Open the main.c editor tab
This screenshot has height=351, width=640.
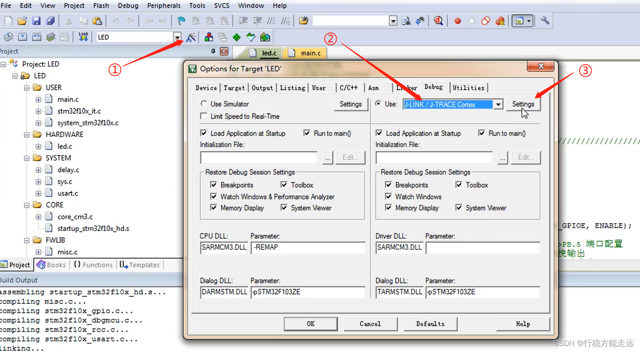(305, 53)
